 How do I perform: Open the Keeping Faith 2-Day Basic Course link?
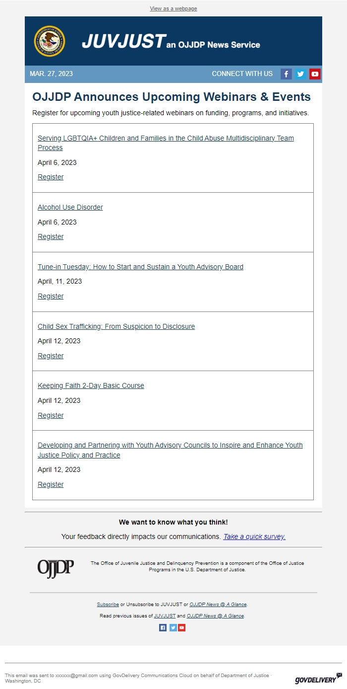click(91, 385)
